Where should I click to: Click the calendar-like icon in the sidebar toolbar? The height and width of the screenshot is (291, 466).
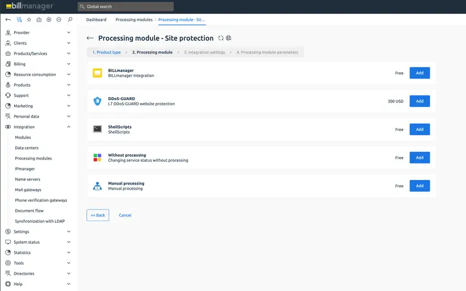click(x=39, y=20)
